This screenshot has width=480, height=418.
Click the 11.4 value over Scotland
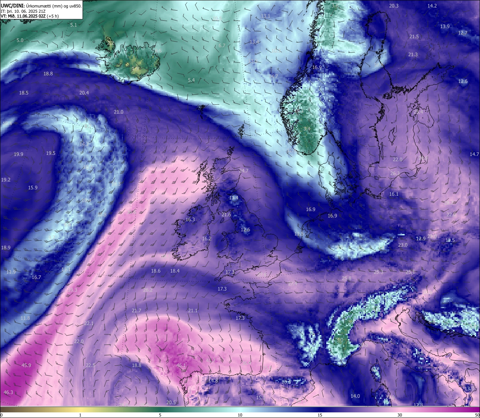[x=234, y=198]
